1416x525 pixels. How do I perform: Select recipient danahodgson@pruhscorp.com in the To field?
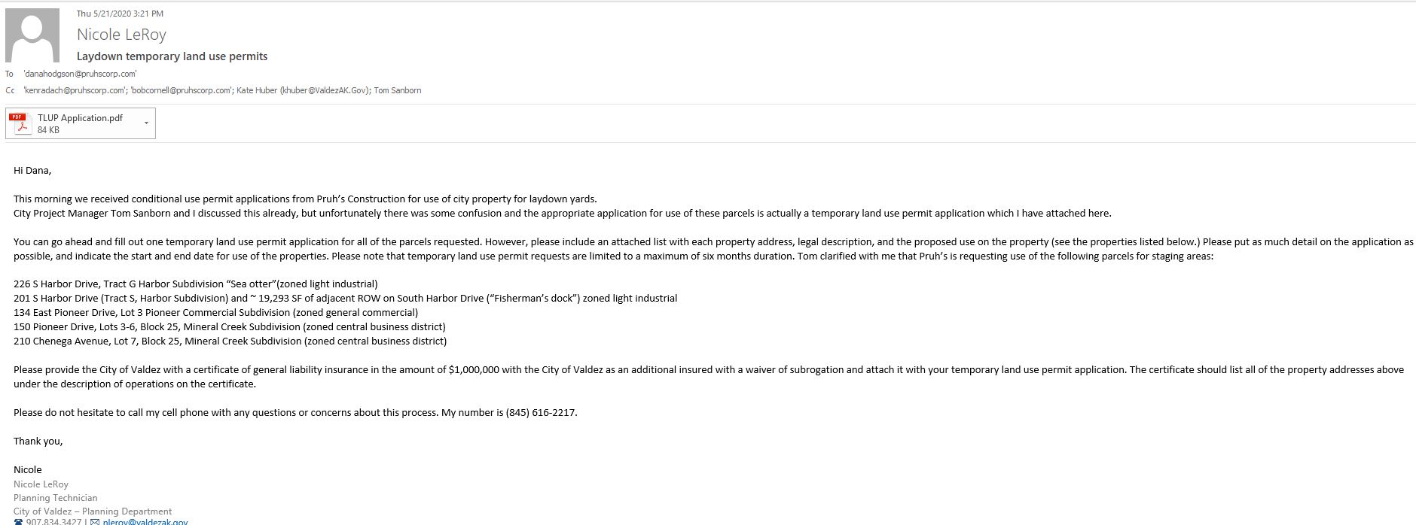tap(80, 74)
